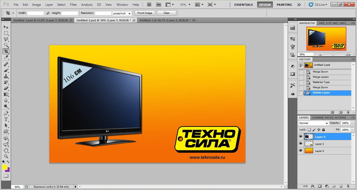Select the Gradient tool

[x=6, y=94]
